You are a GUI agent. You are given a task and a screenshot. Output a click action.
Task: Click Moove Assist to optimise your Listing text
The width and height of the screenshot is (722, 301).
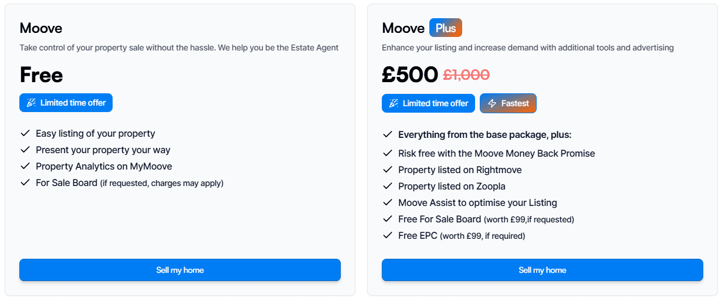click(477, 203)
